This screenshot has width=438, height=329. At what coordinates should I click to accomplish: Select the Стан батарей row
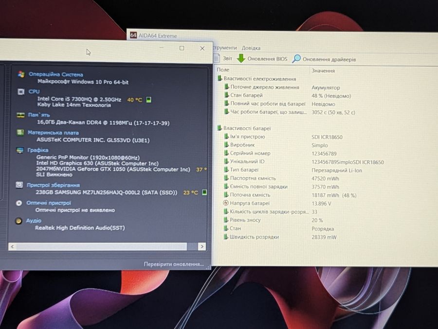pos(288,95)
